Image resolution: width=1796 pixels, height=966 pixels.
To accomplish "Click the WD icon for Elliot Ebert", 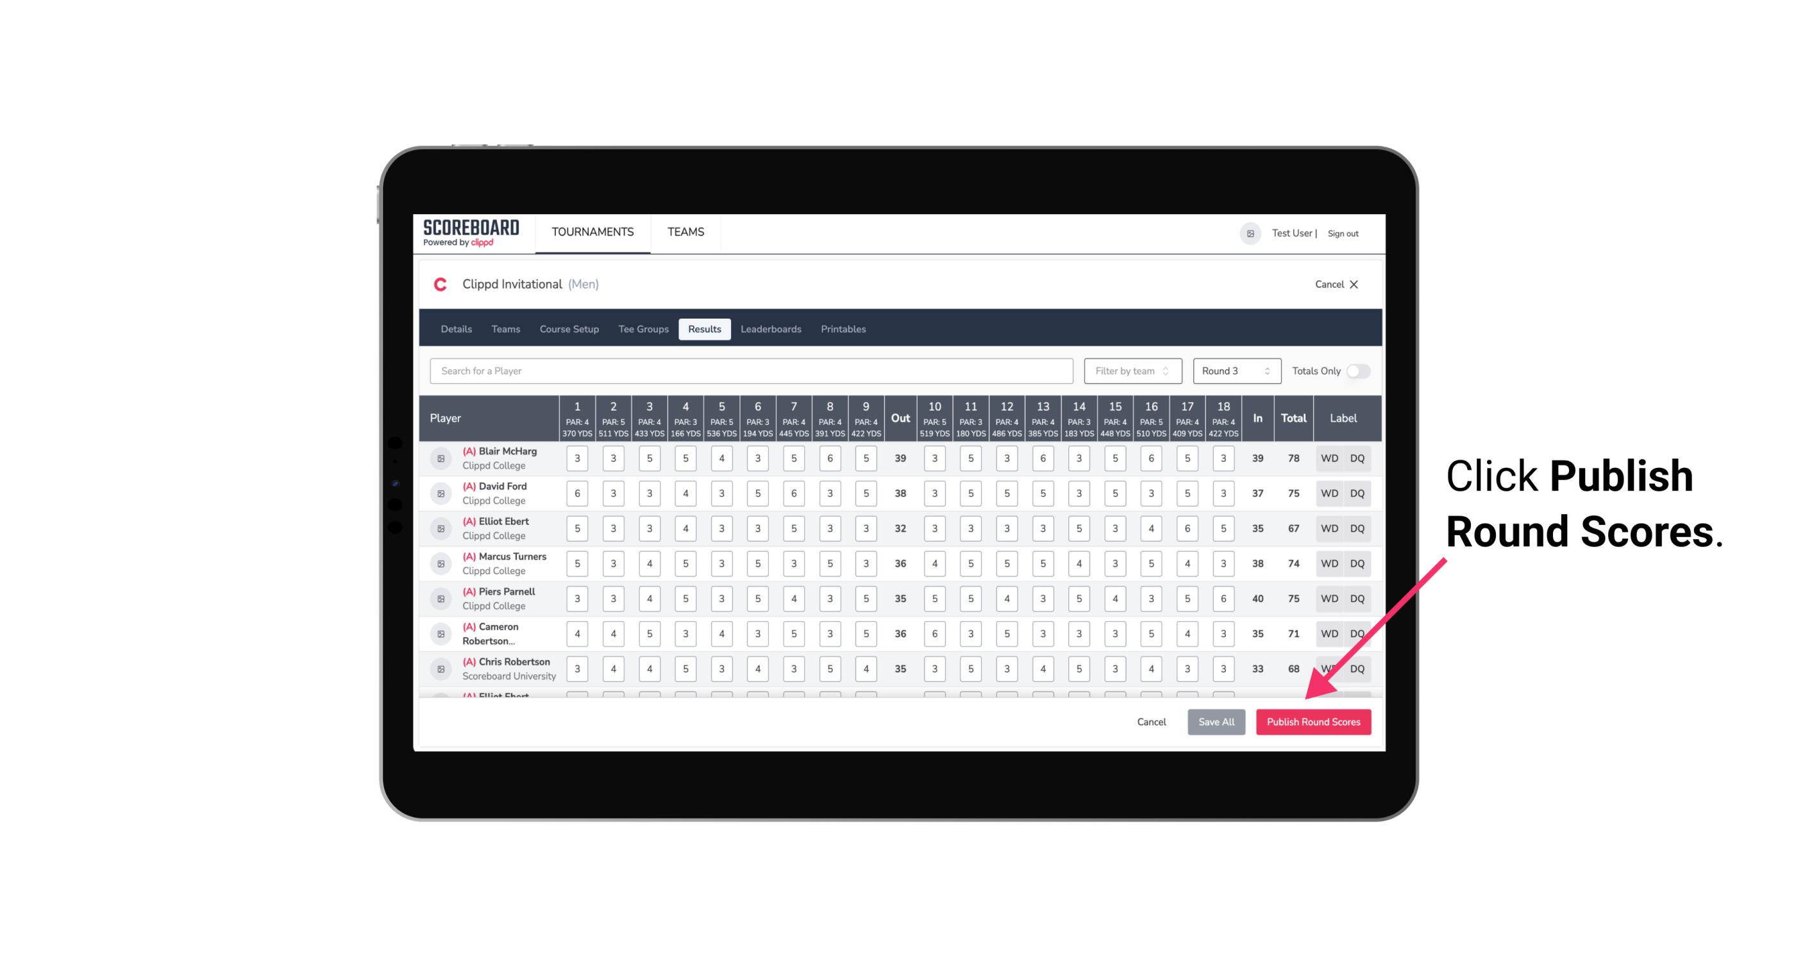I will (1329, 528).
